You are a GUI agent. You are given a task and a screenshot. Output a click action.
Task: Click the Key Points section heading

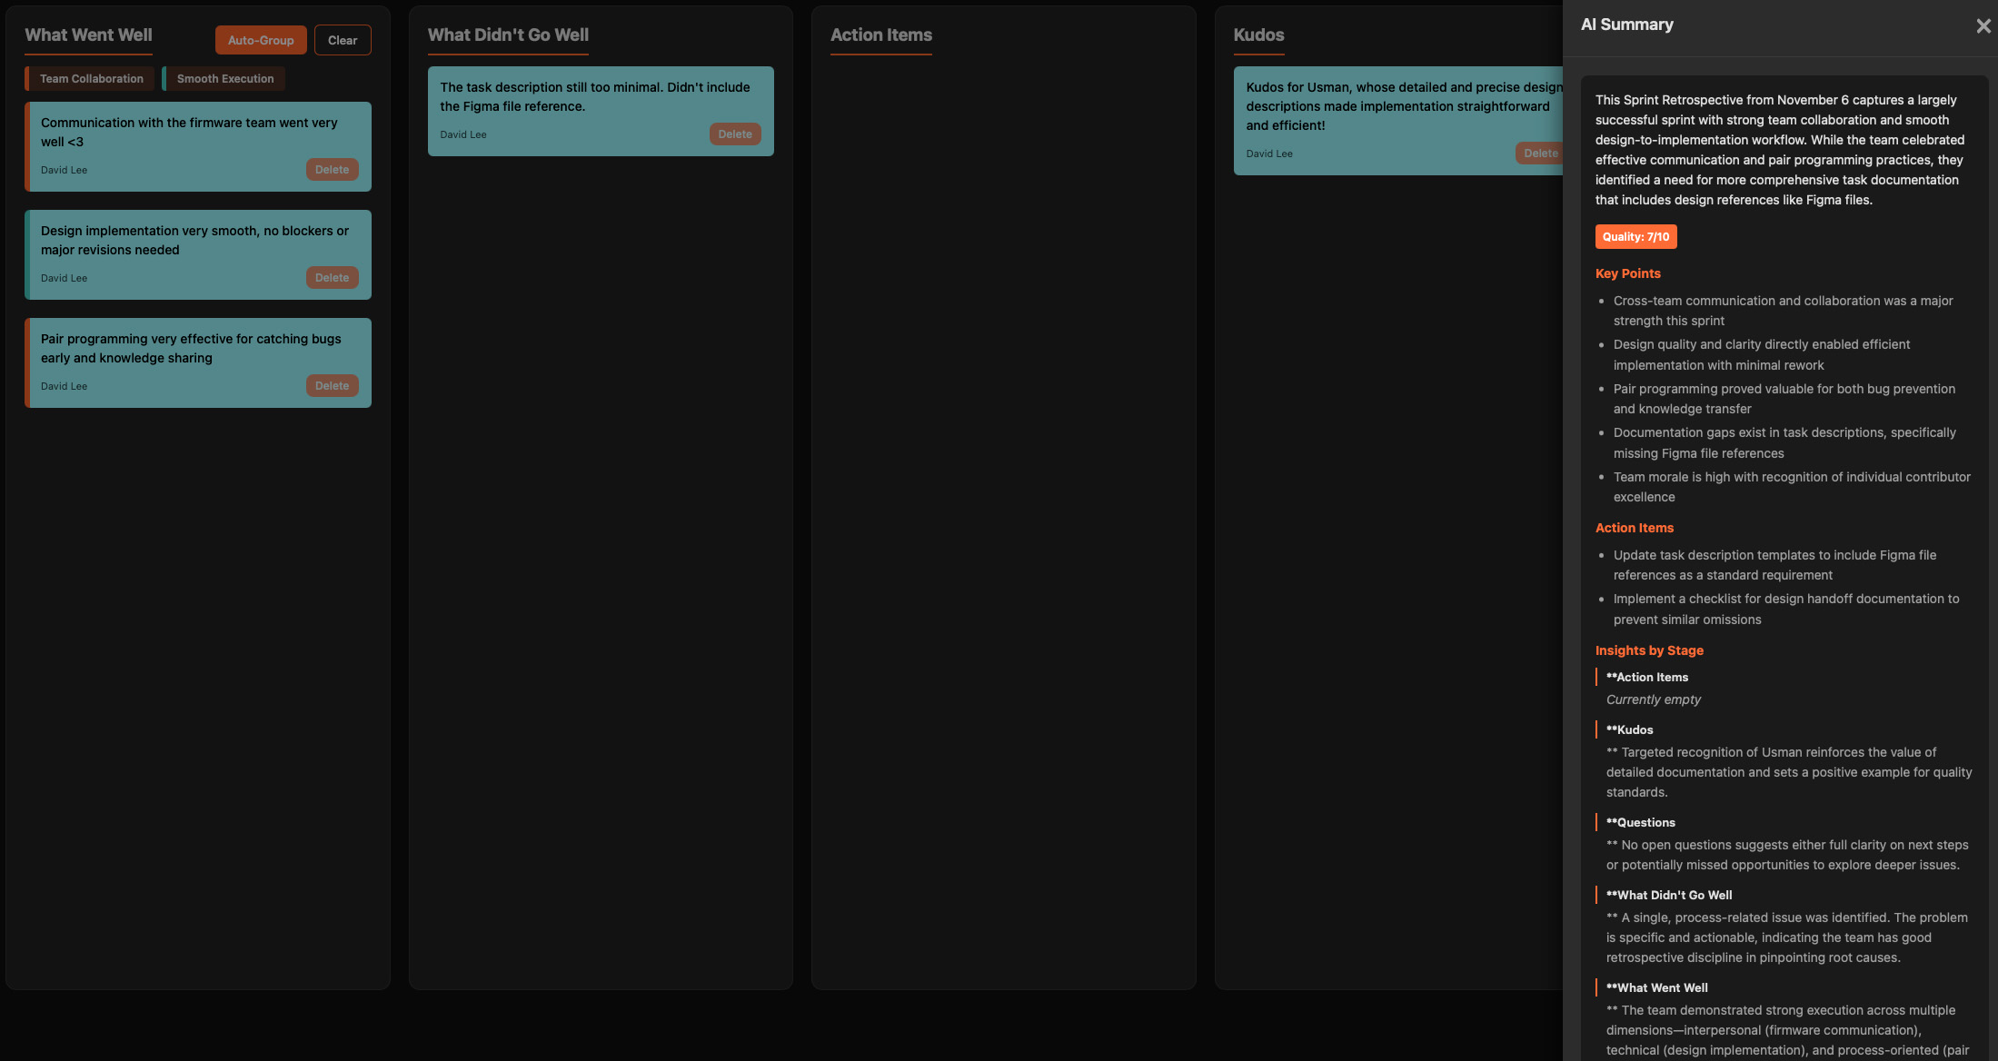pos(1627,273)
